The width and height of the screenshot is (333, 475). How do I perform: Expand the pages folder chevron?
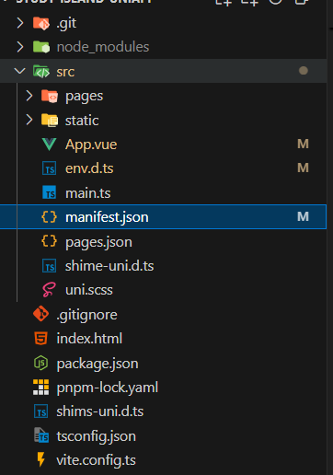29,96
